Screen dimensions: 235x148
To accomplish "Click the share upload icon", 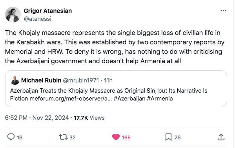I will point(221,137).
